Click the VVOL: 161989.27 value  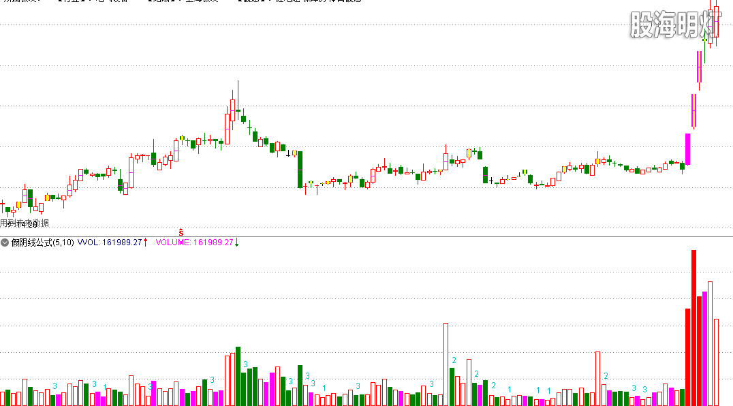pos(110,243)
